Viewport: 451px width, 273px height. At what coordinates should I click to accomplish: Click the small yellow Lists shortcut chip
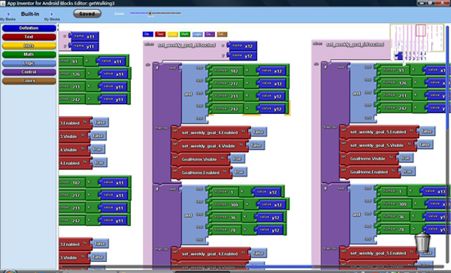[x=173, y=34]
